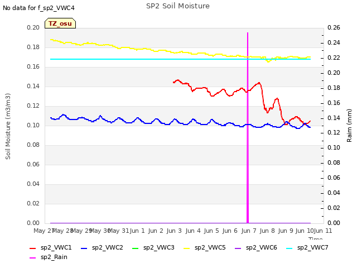Click the blue sp2_VWC2 legend swatch
The image size is (357, 268).
(x=84, y=248)
